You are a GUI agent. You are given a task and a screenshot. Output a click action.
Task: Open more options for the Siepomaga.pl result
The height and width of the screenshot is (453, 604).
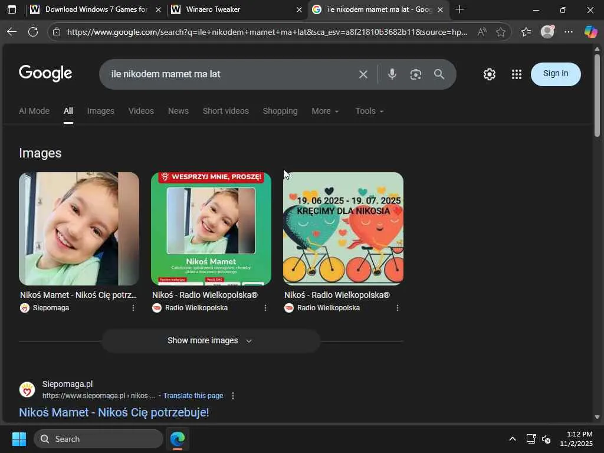pos(232,396)
